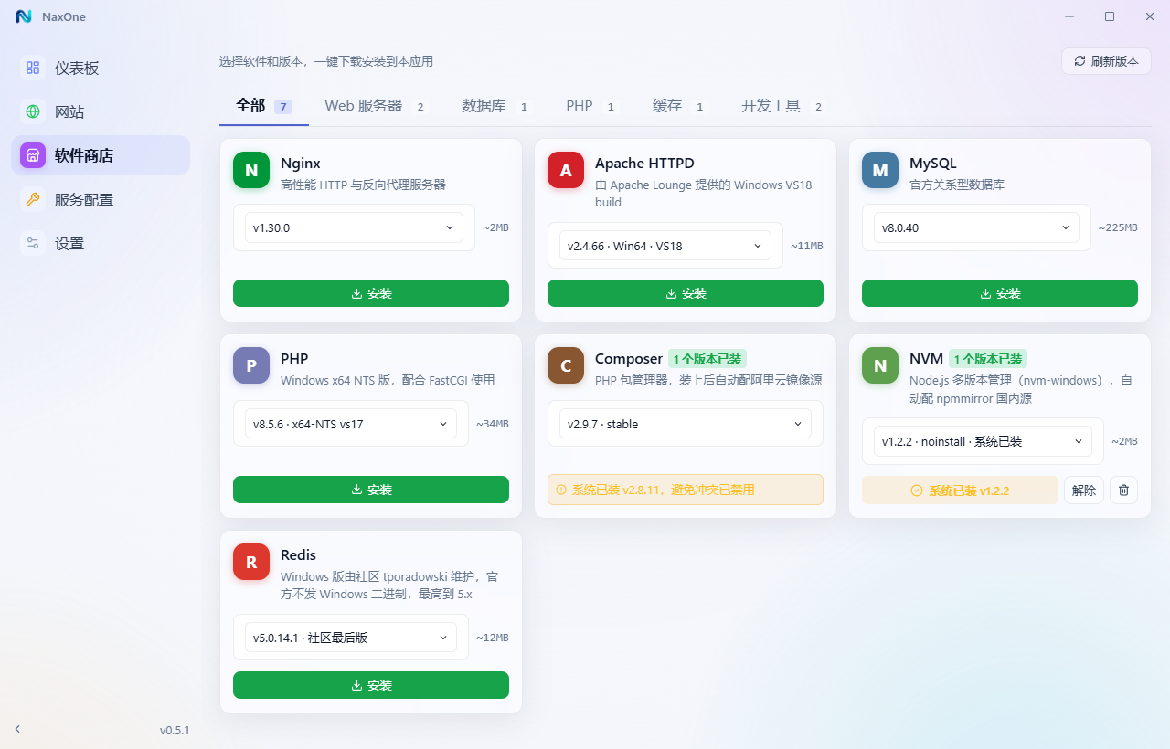Click the Composer 系统已装 v2.8.11 warning
Viewport: 1170px width, 749px height.
686,490
